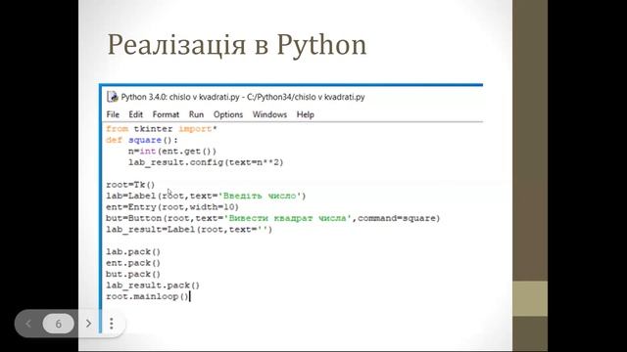The image size is (627, 352).
Task: Click the line starting with 'lab=Label(root'
Action: [206, 196]
